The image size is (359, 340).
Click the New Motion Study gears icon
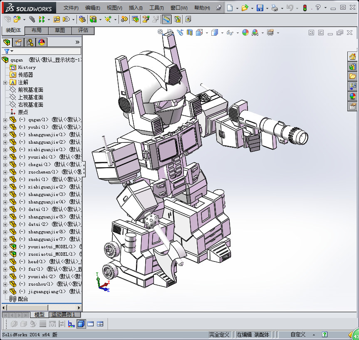point(124,19)
